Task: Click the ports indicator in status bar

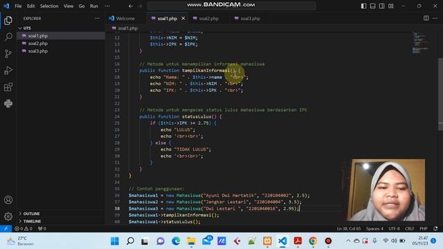Action: (42, 229)
